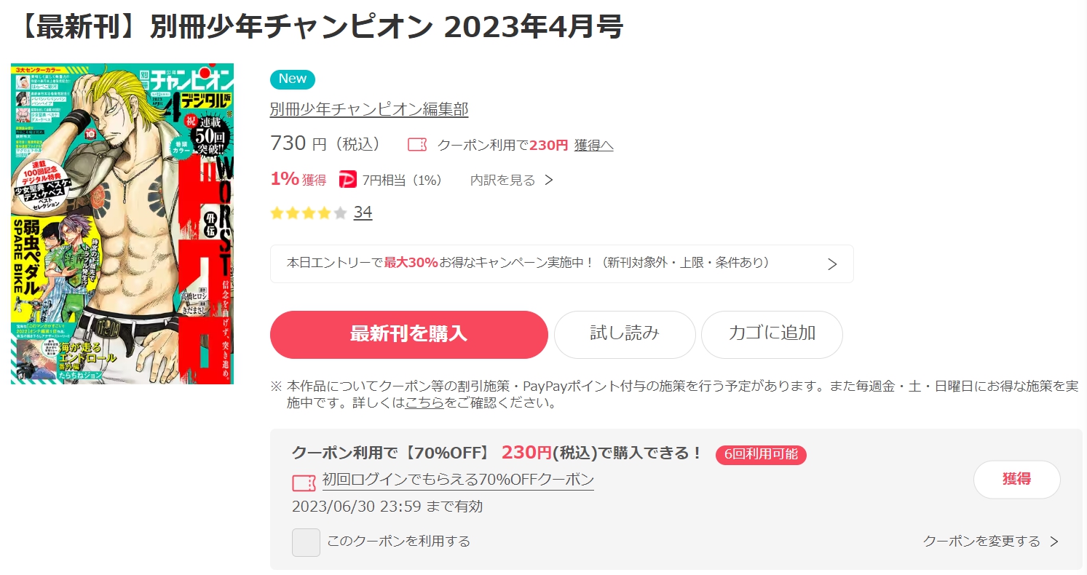Click the 獲得へ link
This screenshot has width=1087, height=575.
point(594,145)
